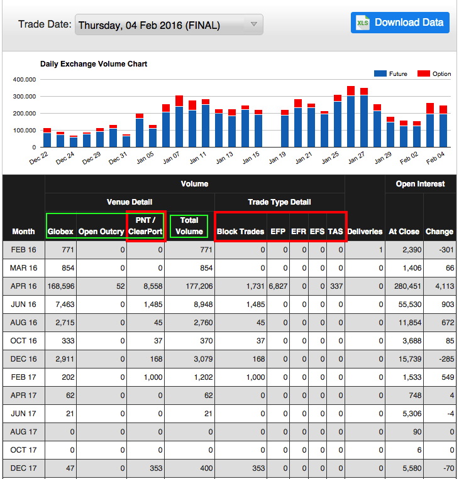Click the Block Trades column header
Viewport: 459px width, 479px height.
[241, 232]
